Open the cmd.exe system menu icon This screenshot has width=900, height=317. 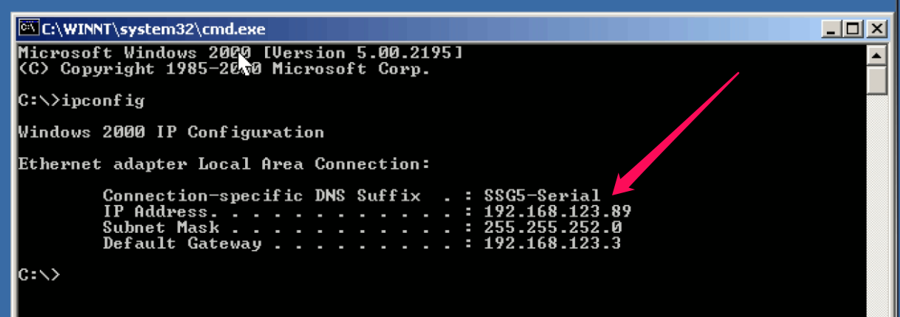coord(28,29)
